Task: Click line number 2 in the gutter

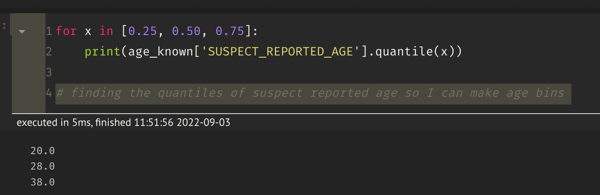Action: pyautogui.click(x=49, y=52)
